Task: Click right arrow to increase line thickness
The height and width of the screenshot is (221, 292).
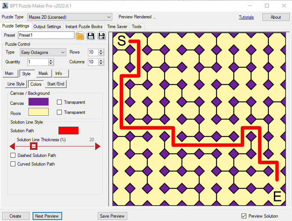Action: (x=98, y=146)
